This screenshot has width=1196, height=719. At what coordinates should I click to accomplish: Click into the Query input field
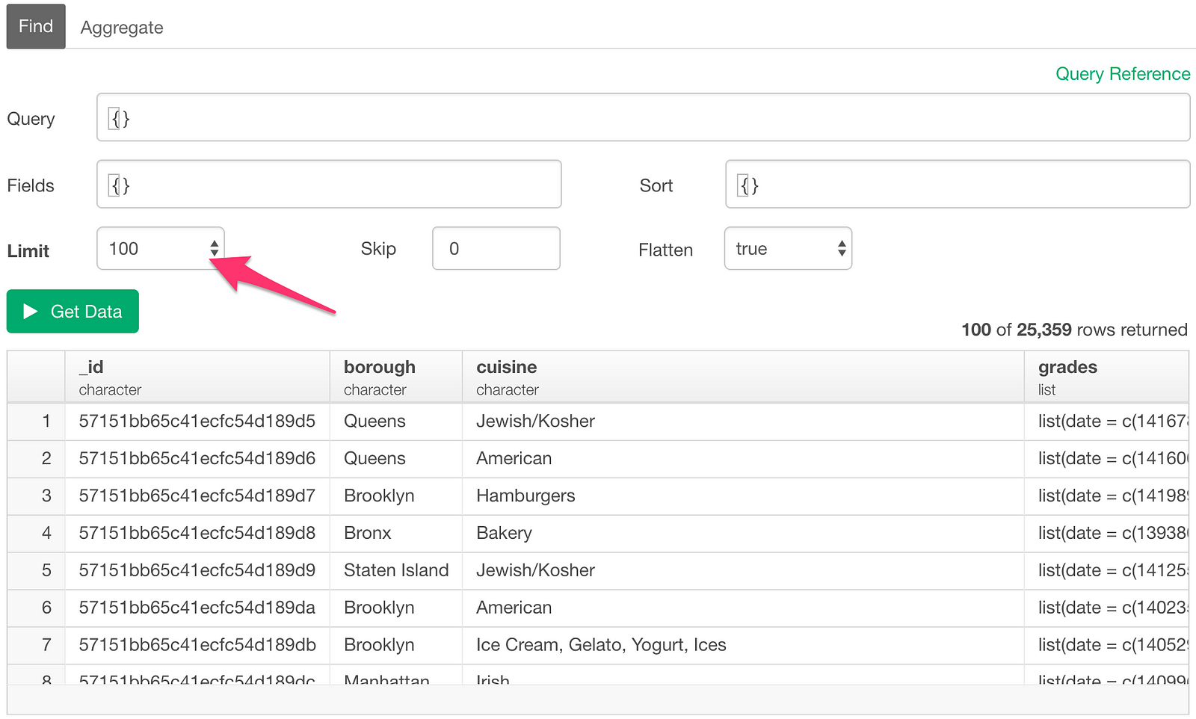tap(643, 118)
